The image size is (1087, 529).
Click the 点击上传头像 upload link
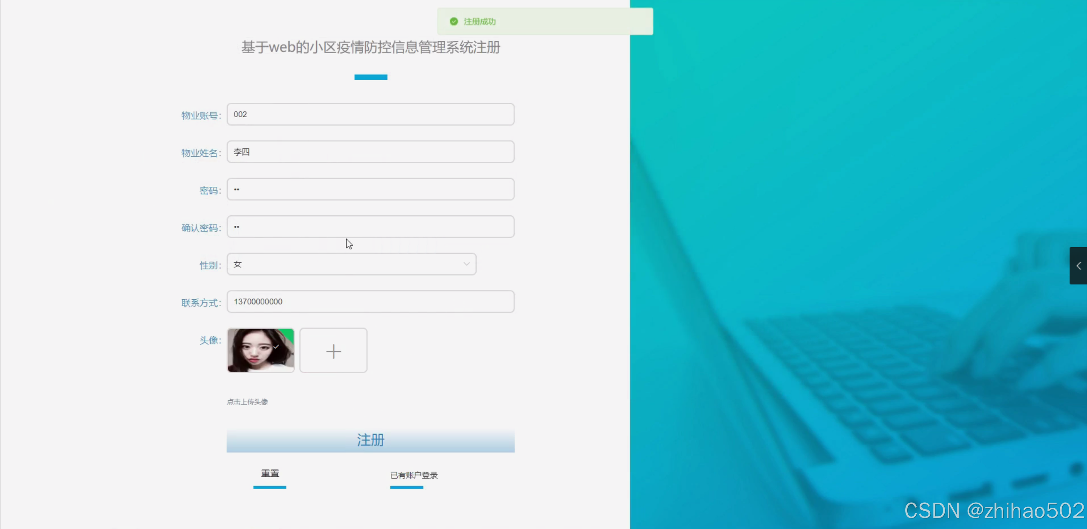pos(247,401)
